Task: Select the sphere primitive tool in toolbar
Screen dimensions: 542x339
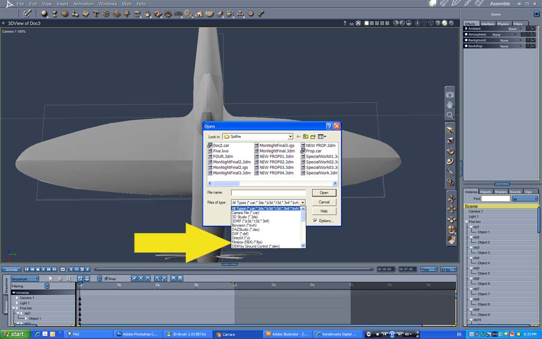Action: coord(44,13)
